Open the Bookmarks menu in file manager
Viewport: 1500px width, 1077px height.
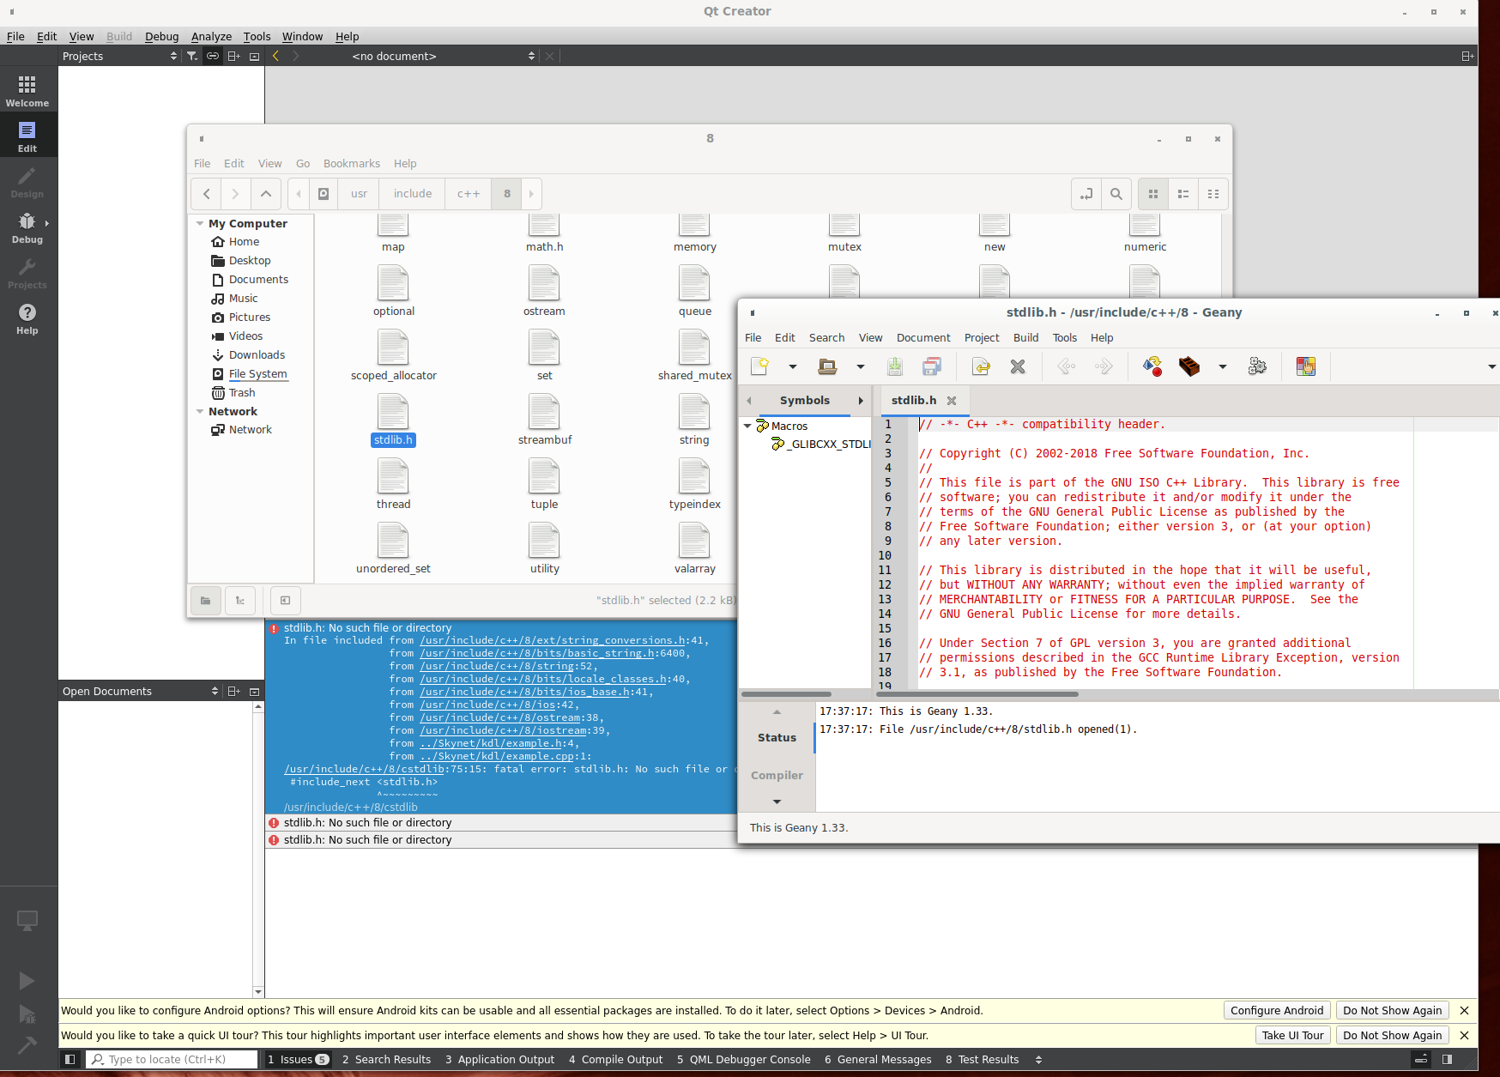coord(352,164)
